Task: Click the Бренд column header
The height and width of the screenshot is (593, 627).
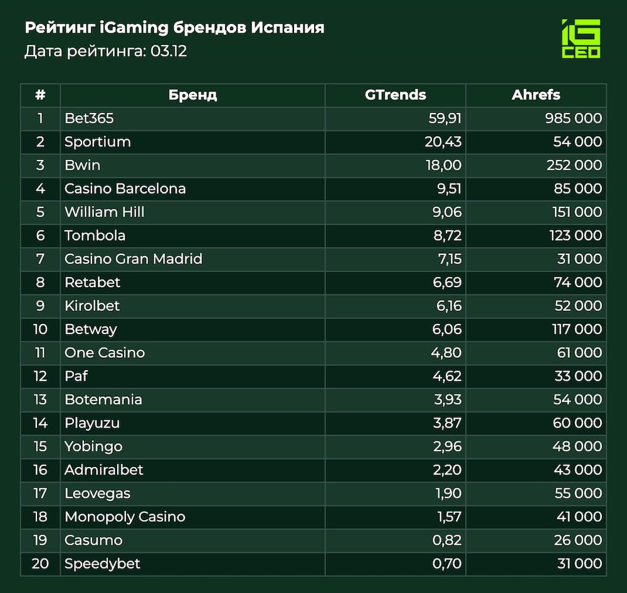Action: [x=192, y=95]
